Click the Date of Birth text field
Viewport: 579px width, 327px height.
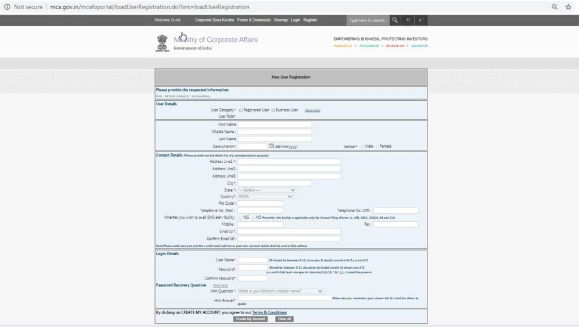pos(253,147)
